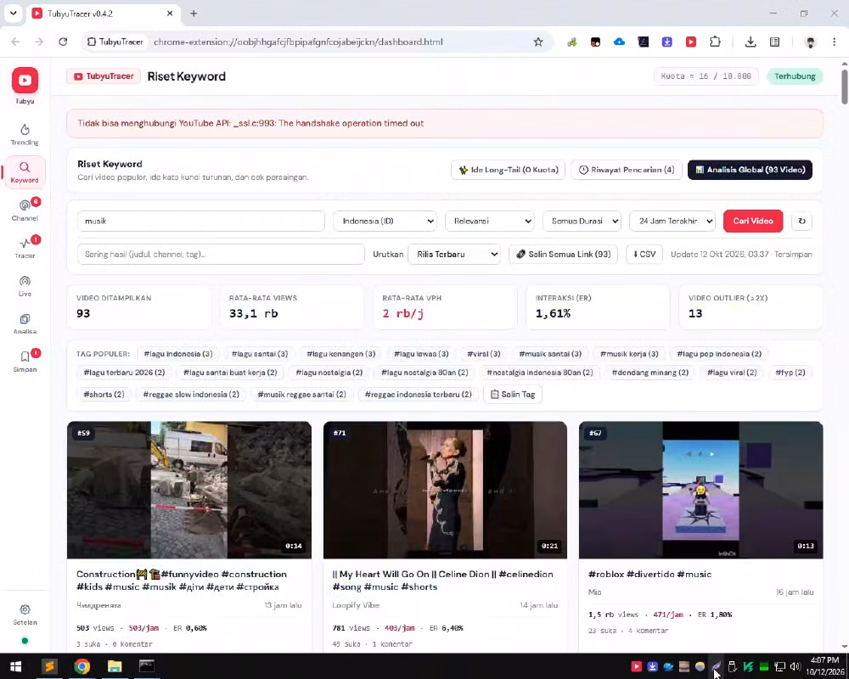
Task: Open browser Downloads icon
Action: [x=751, y=42]
